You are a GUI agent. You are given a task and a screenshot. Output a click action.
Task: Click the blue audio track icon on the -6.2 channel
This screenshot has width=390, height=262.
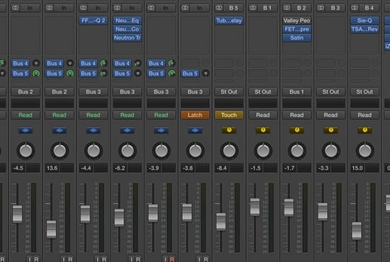[x=127, y=130]
